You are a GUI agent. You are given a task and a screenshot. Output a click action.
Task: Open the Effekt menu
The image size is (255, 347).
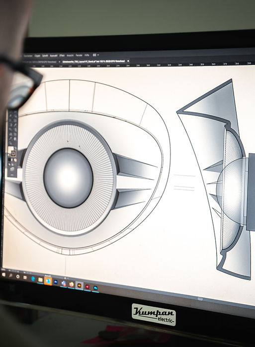(x=62, y=55)
